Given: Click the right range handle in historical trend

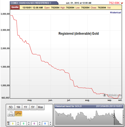Looking at the screenshot, I should 124,116.
